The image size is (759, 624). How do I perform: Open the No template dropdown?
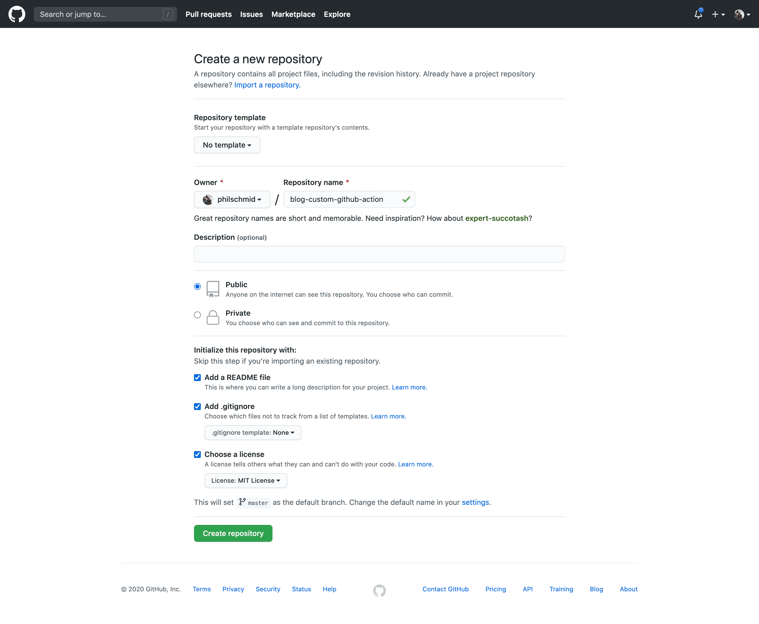tap(227, 145)
